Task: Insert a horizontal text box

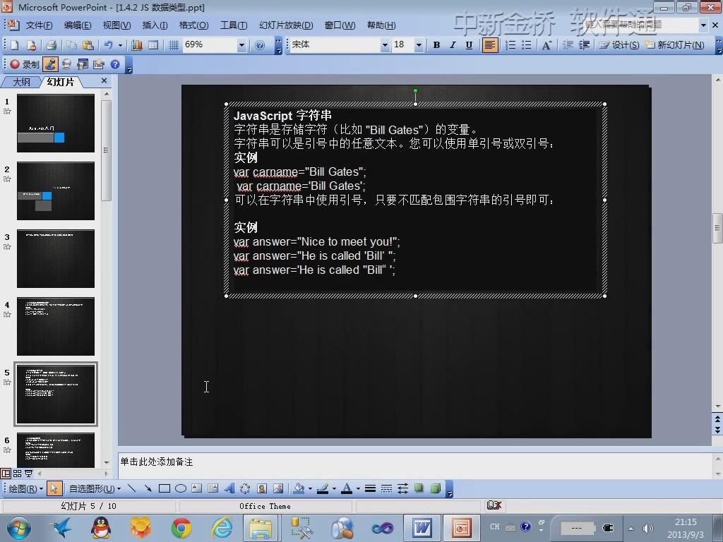Action: click(197, 488)
